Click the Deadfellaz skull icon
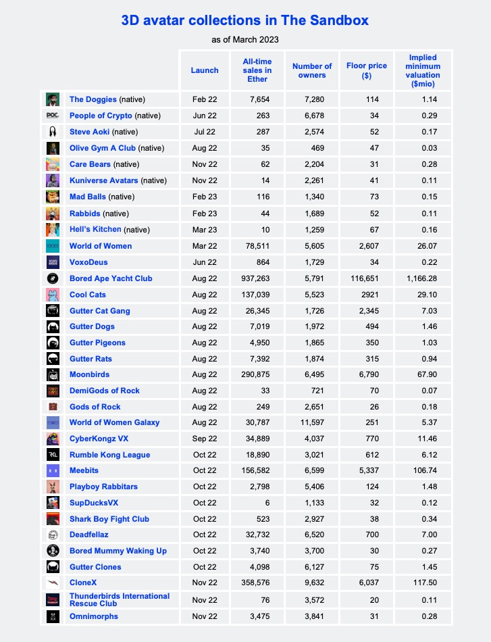The height and width of the screenshot is (642, 491). click(x=53, y=535)
